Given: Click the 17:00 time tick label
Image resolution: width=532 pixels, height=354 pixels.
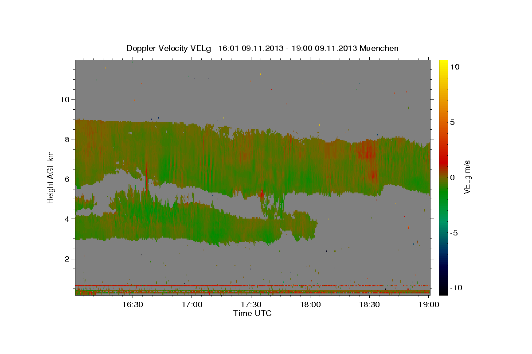Looking at the screenshot, I should click(192, 304).
